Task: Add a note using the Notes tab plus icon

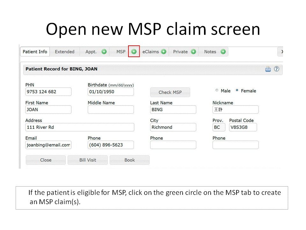Action: click(223, 51)
